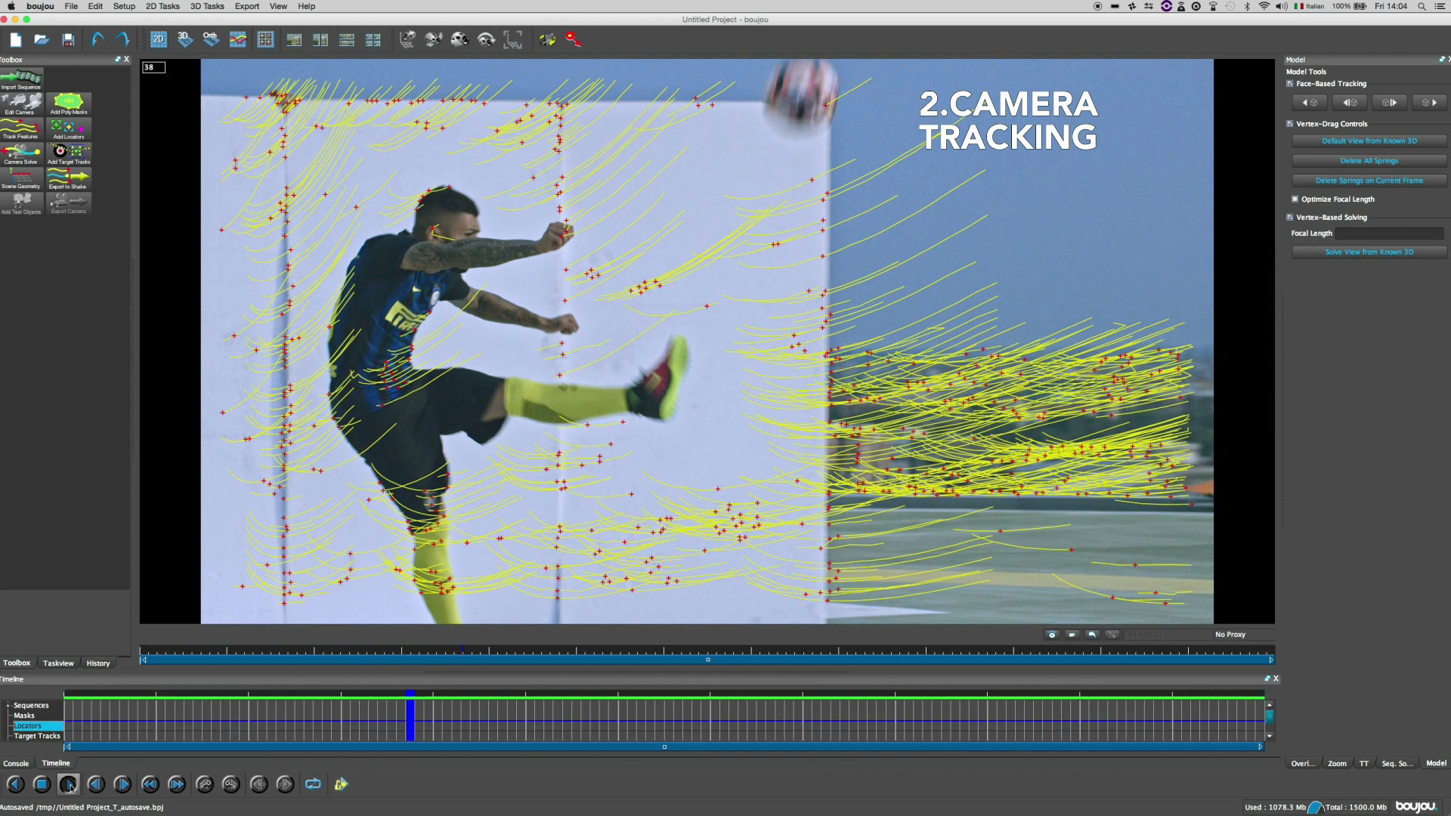Open the Zoom panel tab

[1337, 764]
